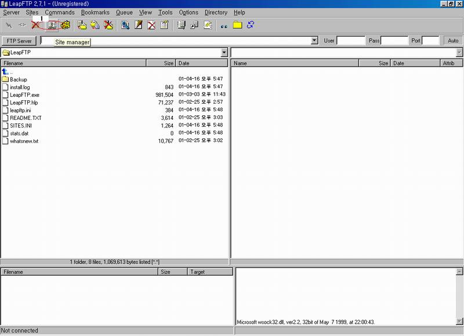Open the Options menu
The height and width of the screenshot is (336, 464).
(188, 12)
